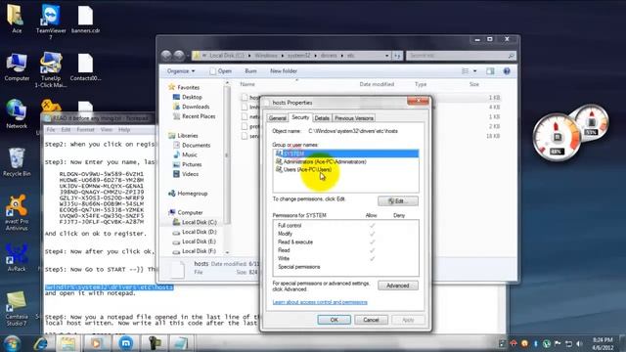Launch avast! Pro Antivirus shortcut
The width and height of the screenshot is (626, 352).
tap(17, 212)
